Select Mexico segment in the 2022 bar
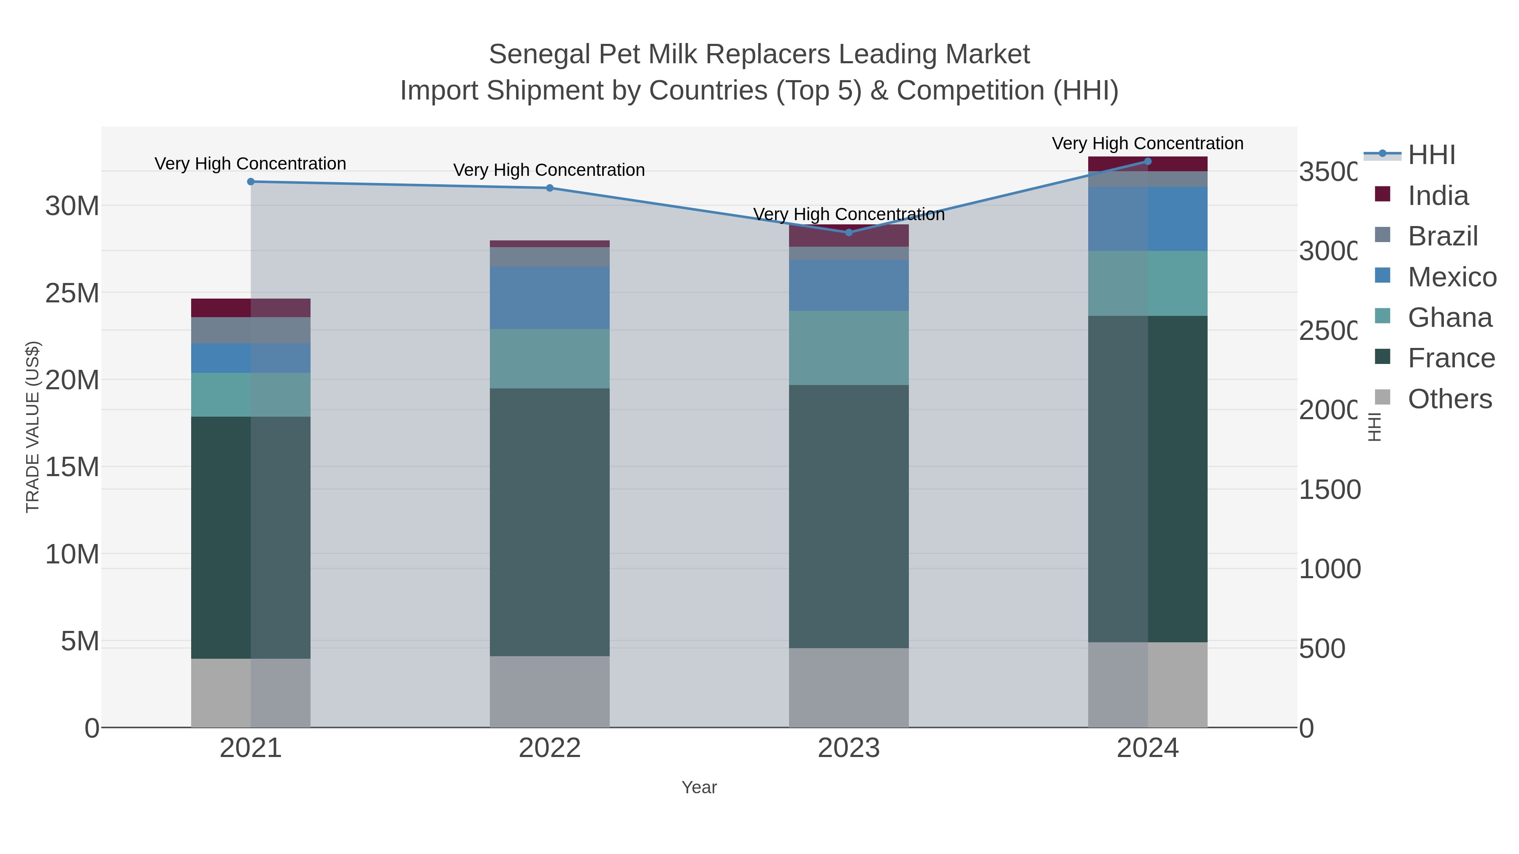 [x=549, y=298]
